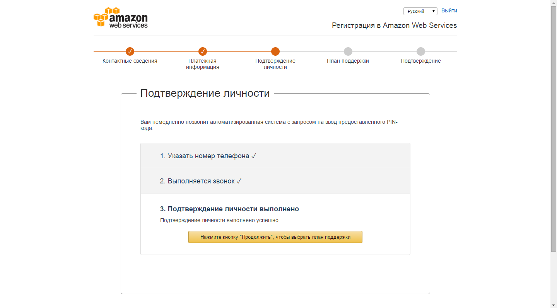The image size is (557, 308).
Task: Expand step 1 Указать номер телефона
Action: coord(208,156)
